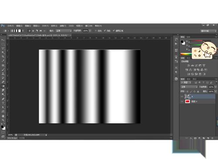Open the gradient mode dropdown
Viewport: 218px width, 159px height.
click(64, 31)
